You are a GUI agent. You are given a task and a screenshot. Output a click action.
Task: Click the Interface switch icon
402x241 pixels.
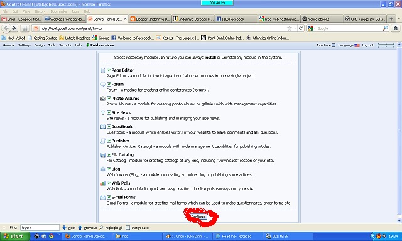coord(334,45)
